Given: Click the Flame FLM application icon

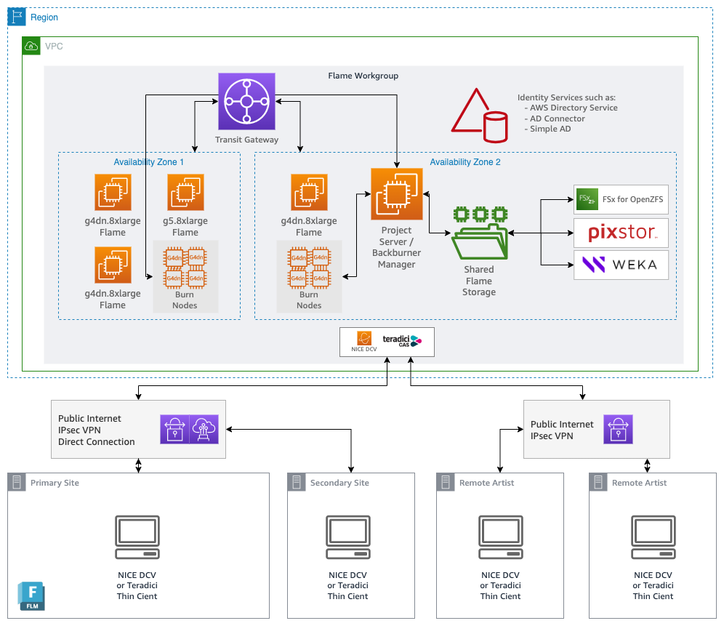Looking at the screenshot, I should (31, 596).
